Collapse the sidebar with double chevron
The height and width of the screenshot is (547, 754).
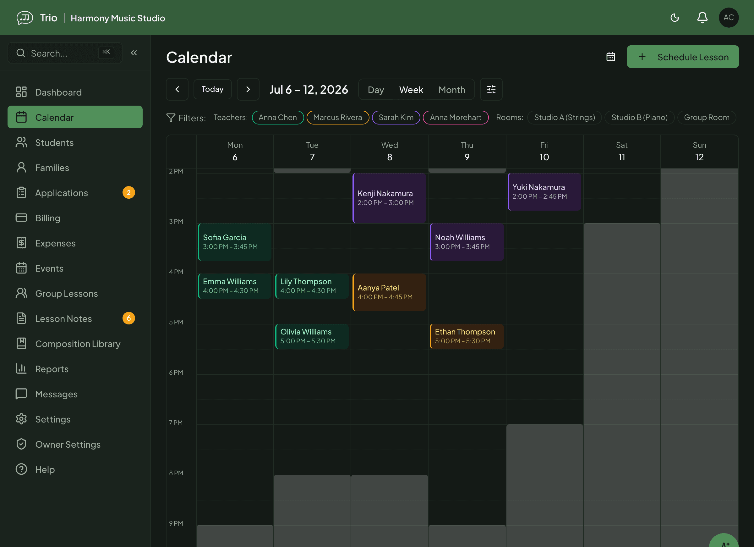[x=134, y=53]
